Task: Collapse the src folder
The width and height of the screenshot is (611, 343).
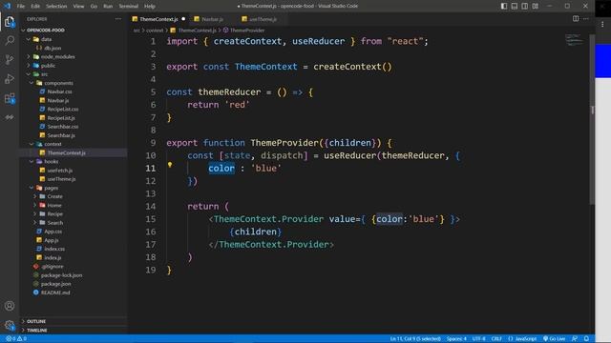Action: tap(45, 74)
